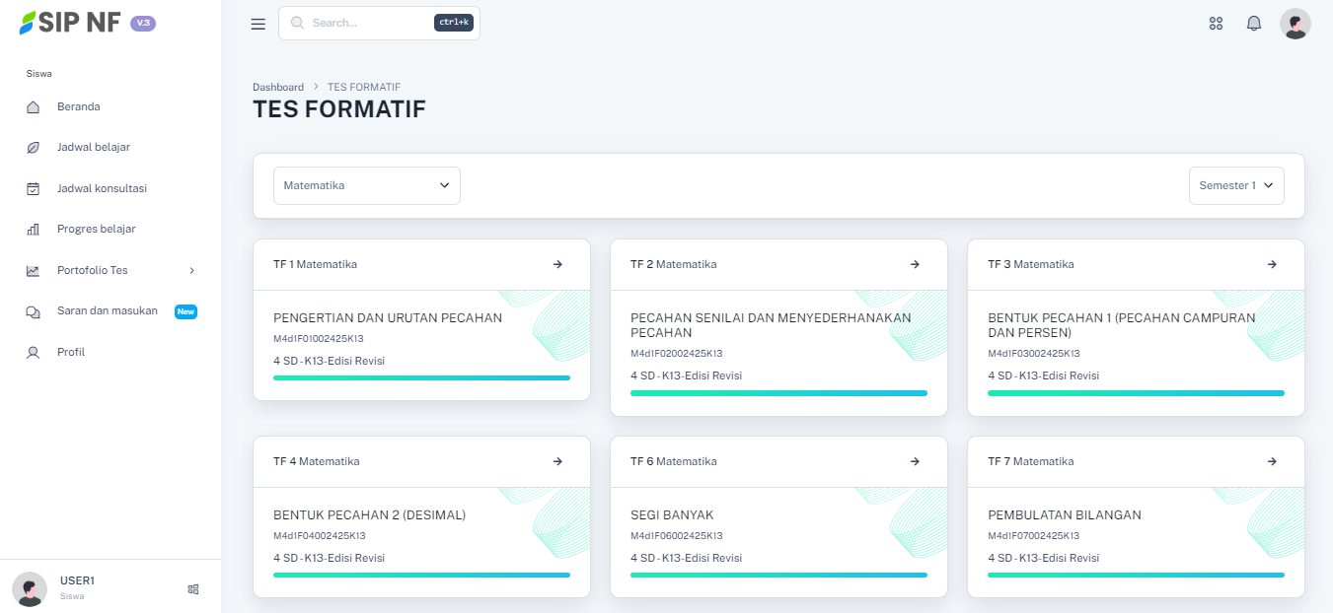
Task: Open PENGERTIAN DAN URUTAN PECAHAN test title
Action: point(387,318)
